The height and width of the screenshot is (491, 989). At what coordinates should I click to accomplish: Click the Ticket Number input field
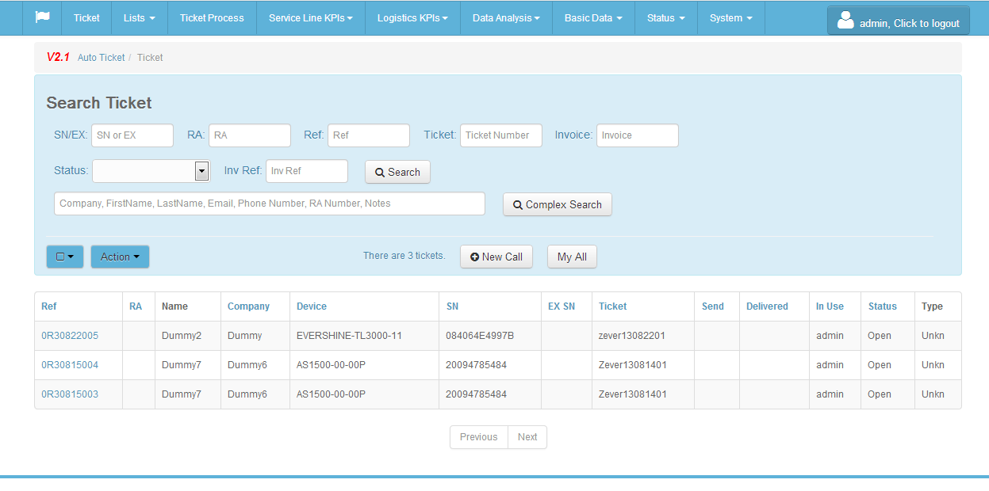tap(501, 135)
